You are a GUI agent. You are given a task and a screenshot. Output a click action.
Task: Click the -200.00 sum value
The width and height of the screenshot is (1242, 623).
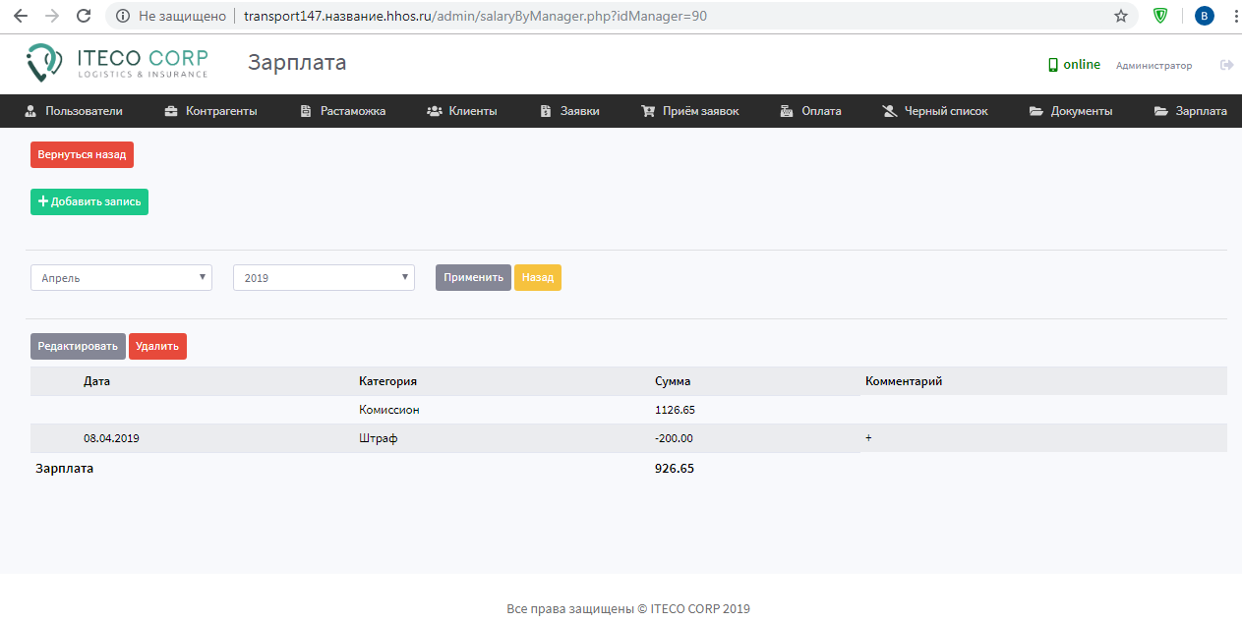[x=674, y=438]
